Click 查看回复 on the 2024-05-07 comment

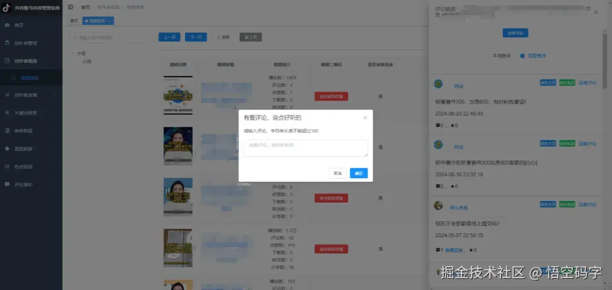click(x=454, y=250)
